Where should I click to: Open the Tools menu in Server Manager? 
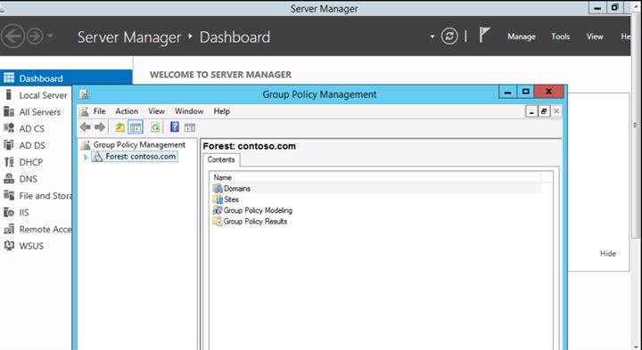560,37
